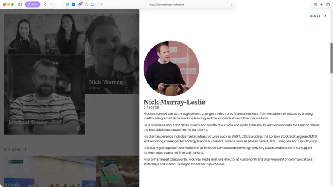
Task: Click the gray shield extension icon
Action: click(101, 4)
